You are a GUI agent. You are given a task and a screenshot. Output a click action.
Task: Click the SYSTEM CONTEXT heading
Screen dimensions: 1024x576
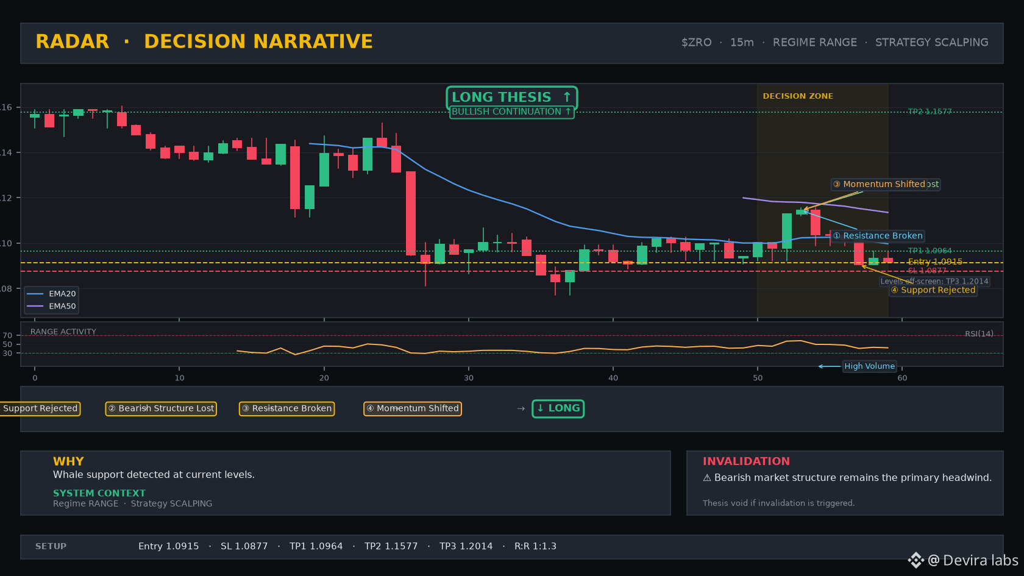(x=99, y=493)
